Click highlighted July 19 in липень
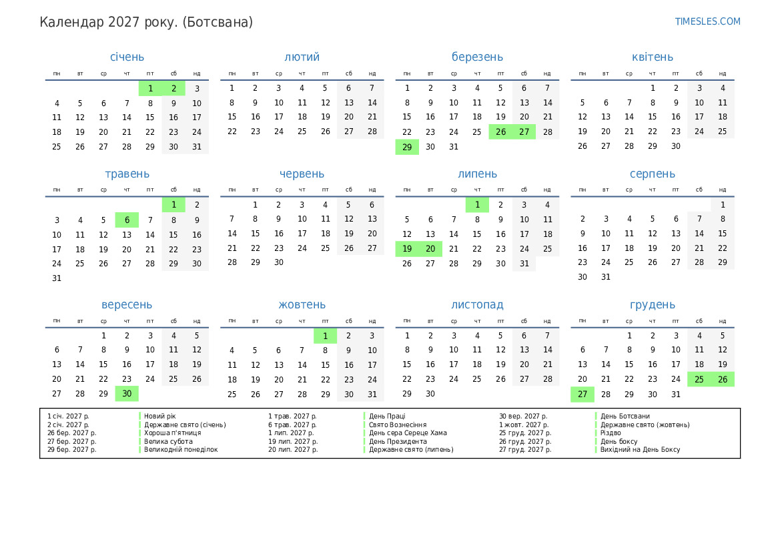The height and width of the screenshot is (552, 780). pyautogui.click(x=407, y=249)
